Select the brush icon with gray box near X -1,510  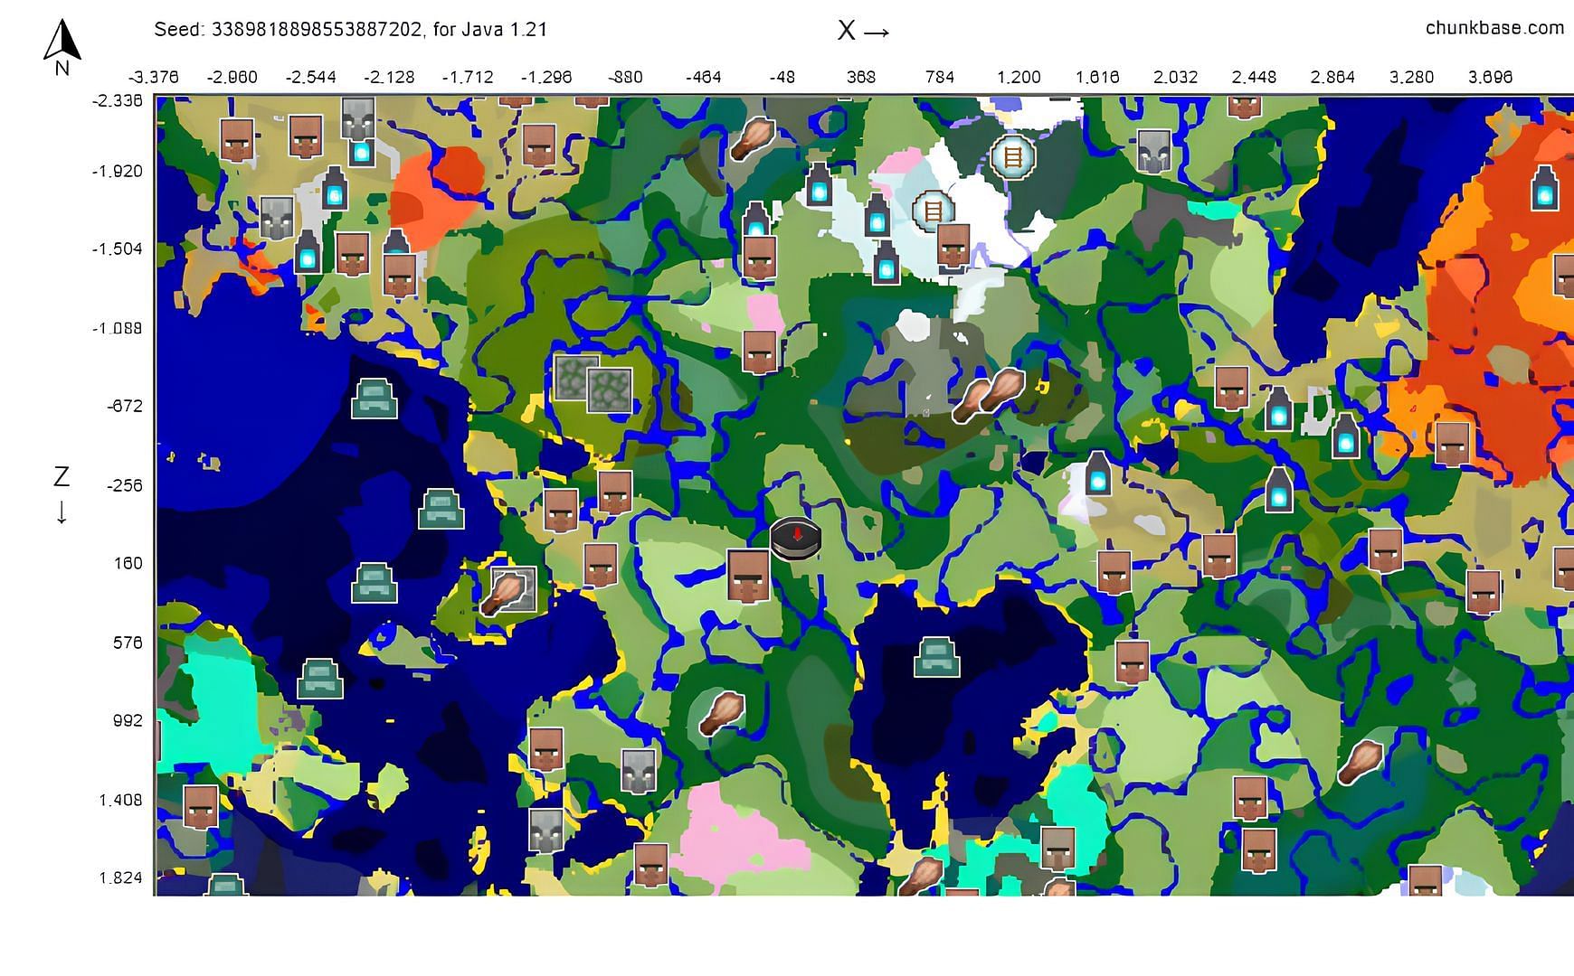pyautogui.click(x=508, y=591)
